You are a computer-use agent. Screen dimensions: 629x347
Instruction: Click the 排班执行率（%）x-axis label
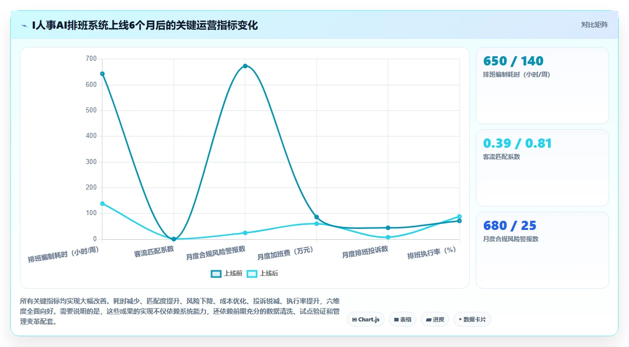(x=432, y=252)
